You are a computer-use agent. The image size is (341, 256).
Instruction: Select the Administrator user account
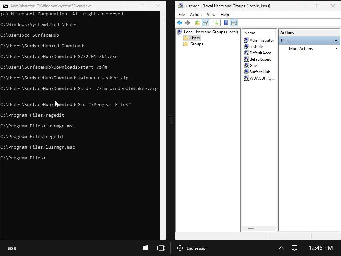coord(259,40)
